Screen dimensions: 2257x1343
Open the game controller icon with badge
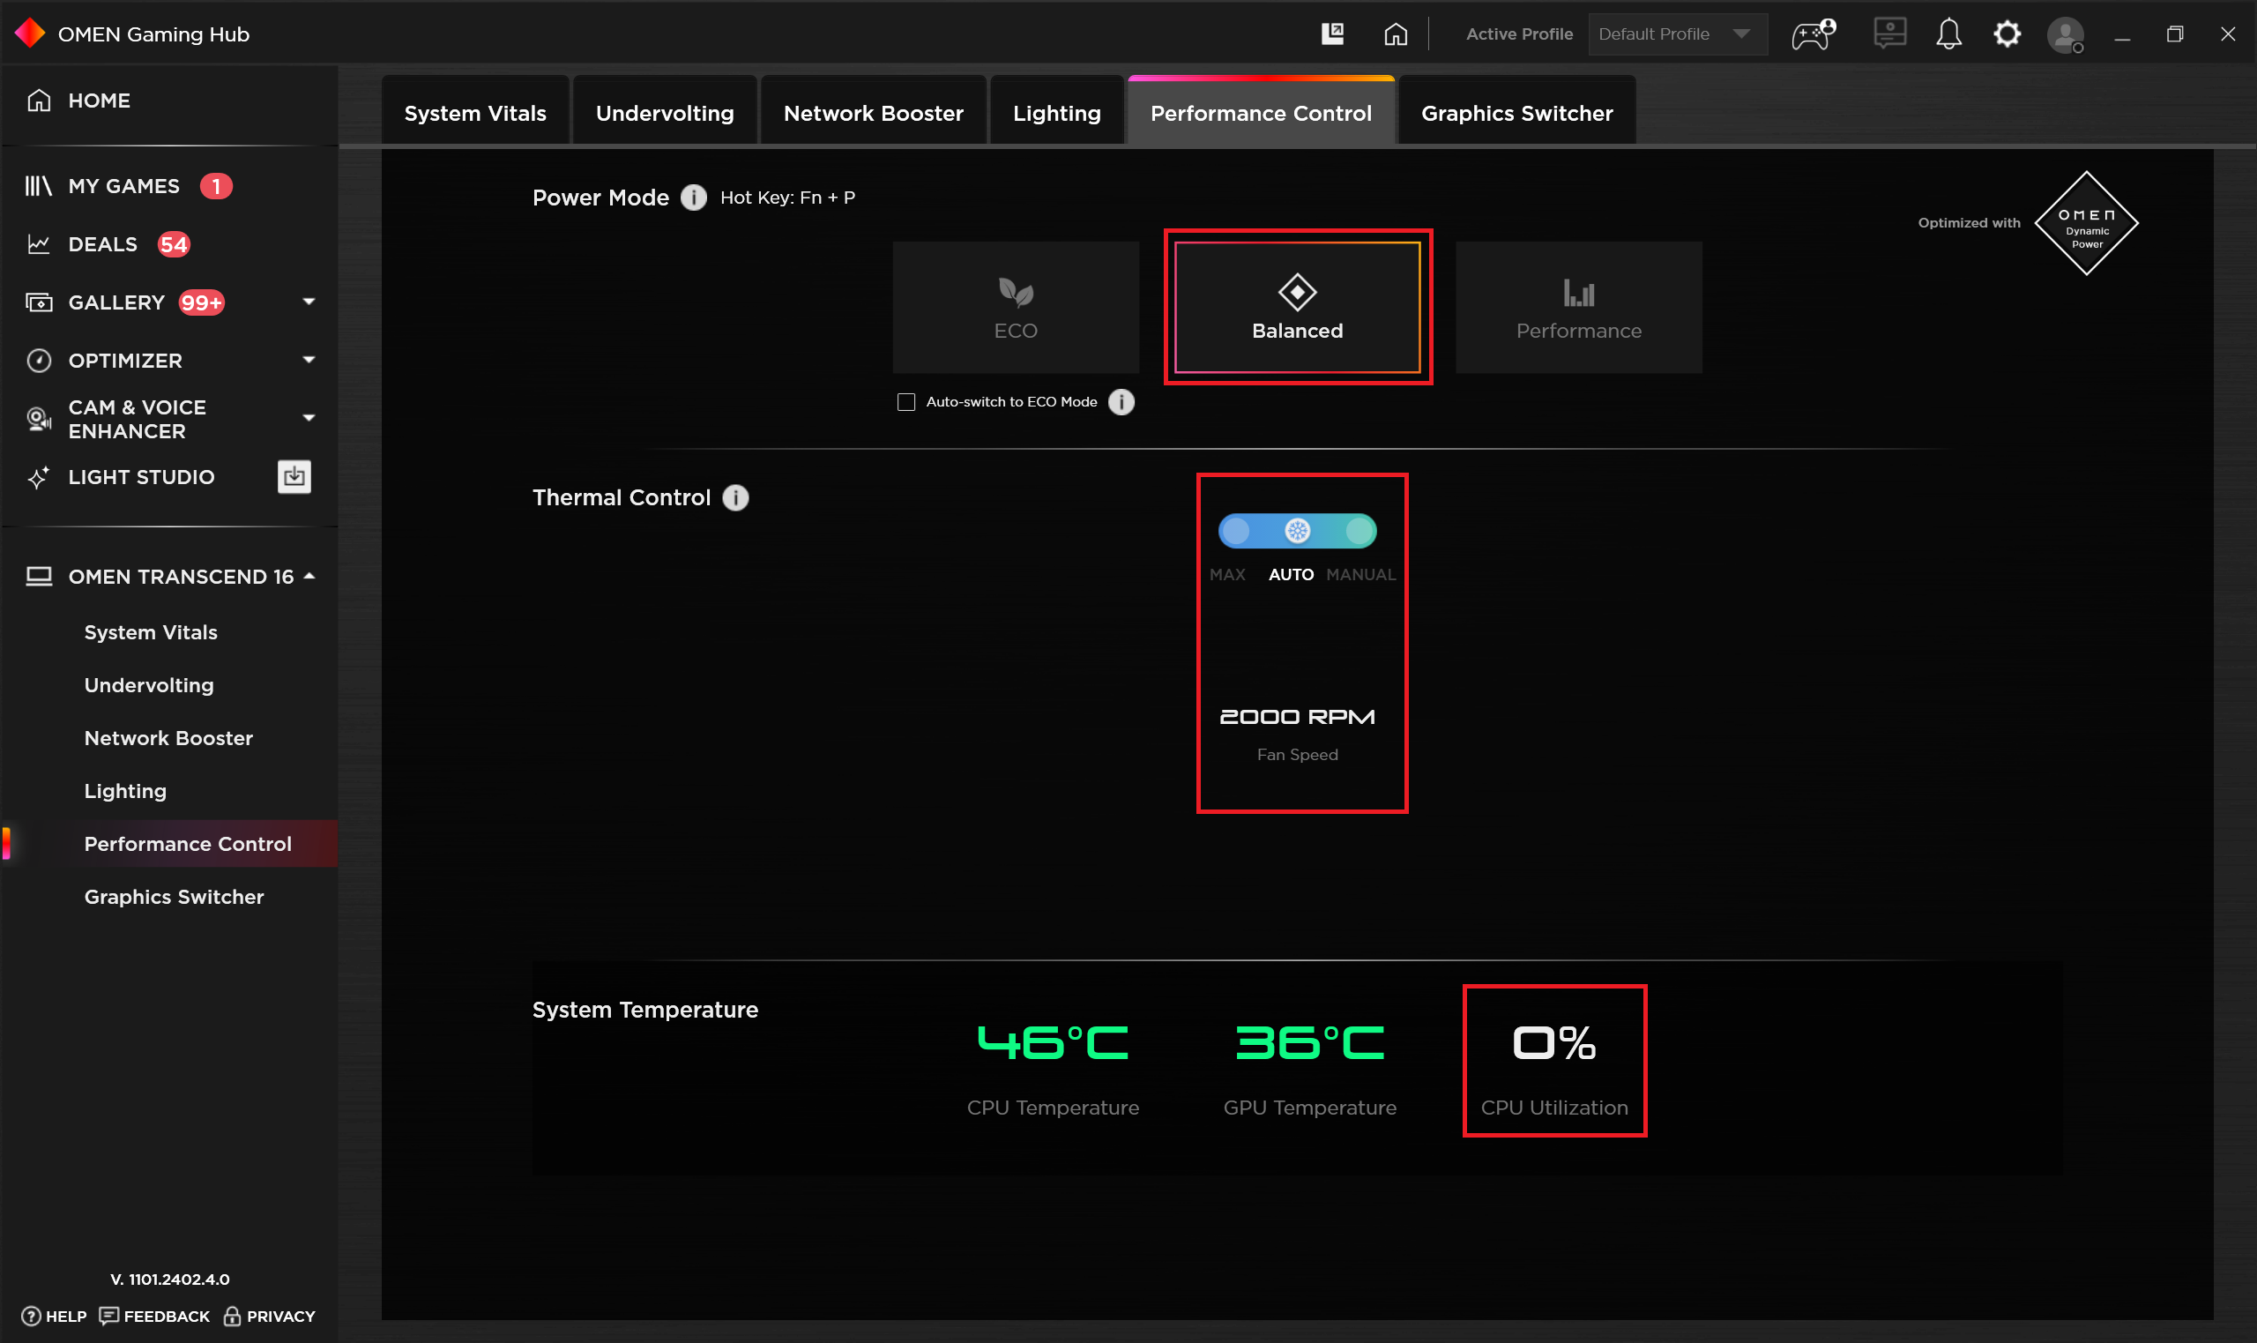pyautogui.click(x=1813, y=34)
